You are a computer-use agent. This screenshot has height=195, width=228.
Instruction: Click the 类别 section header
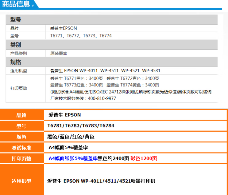click(x=111, y=45)
